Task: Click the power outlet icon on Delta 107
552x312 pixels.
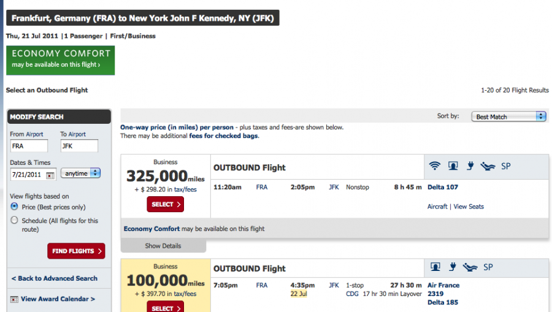Action: [470, 166]
